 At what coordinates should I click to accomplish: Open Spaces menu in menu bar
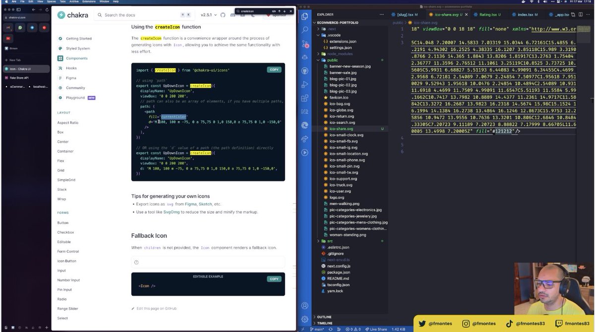(x=51, y=1)
